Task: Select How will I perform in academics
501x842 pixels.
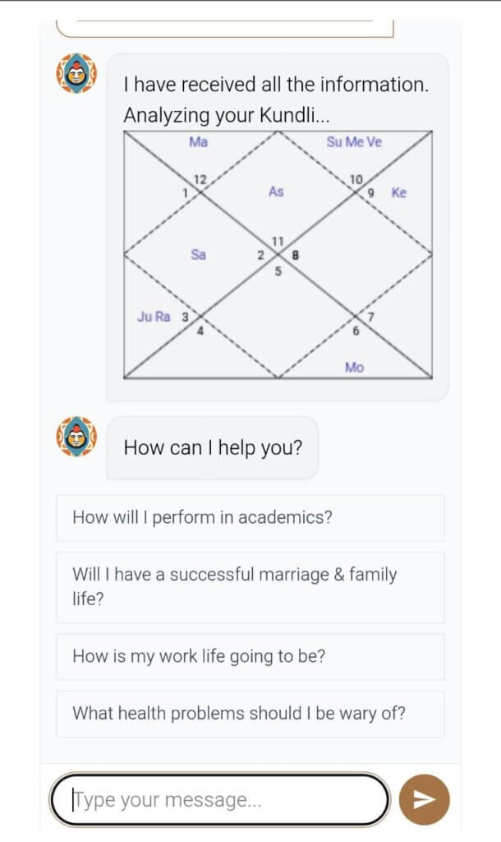Action: tap(250, 518)
